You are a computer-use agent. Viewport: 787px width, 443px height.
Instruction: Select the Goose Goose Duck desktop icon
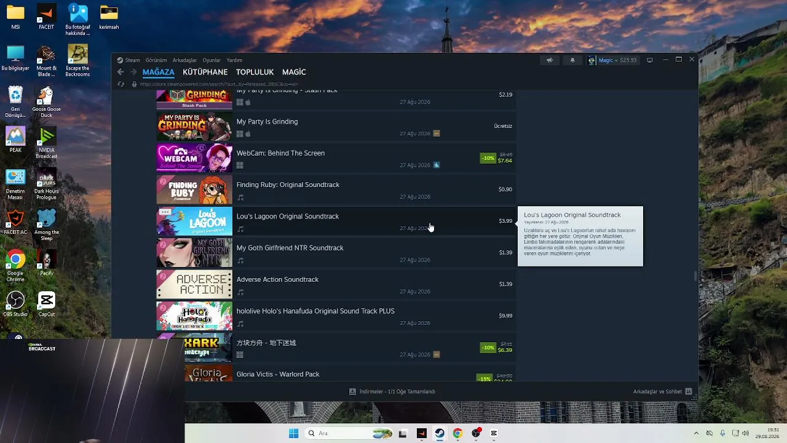tap(47, 102)
